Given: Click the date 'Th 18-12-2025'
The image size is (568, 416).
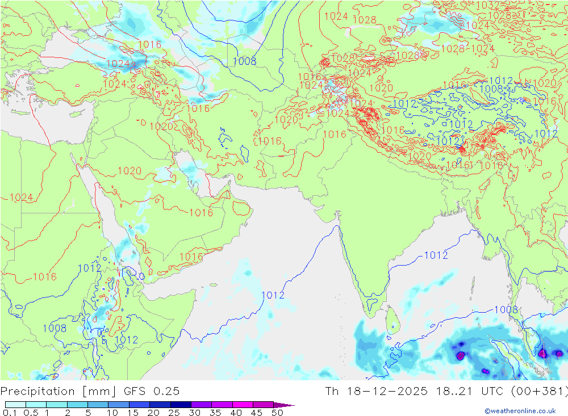Looking at the screenshot, I should tap(377, 392).
